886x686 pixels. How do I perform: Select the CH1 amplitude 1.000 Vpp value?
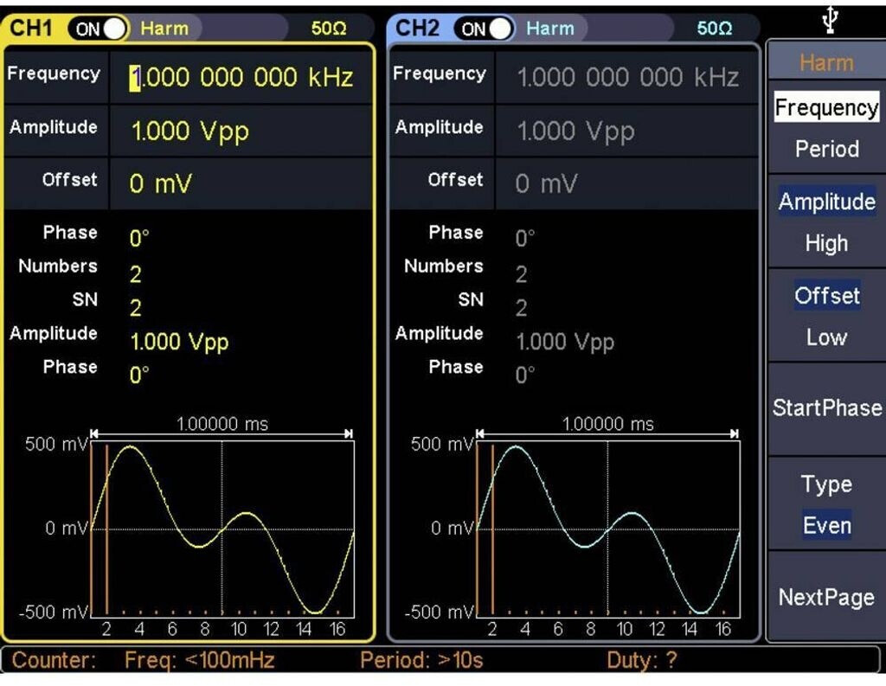189,131
